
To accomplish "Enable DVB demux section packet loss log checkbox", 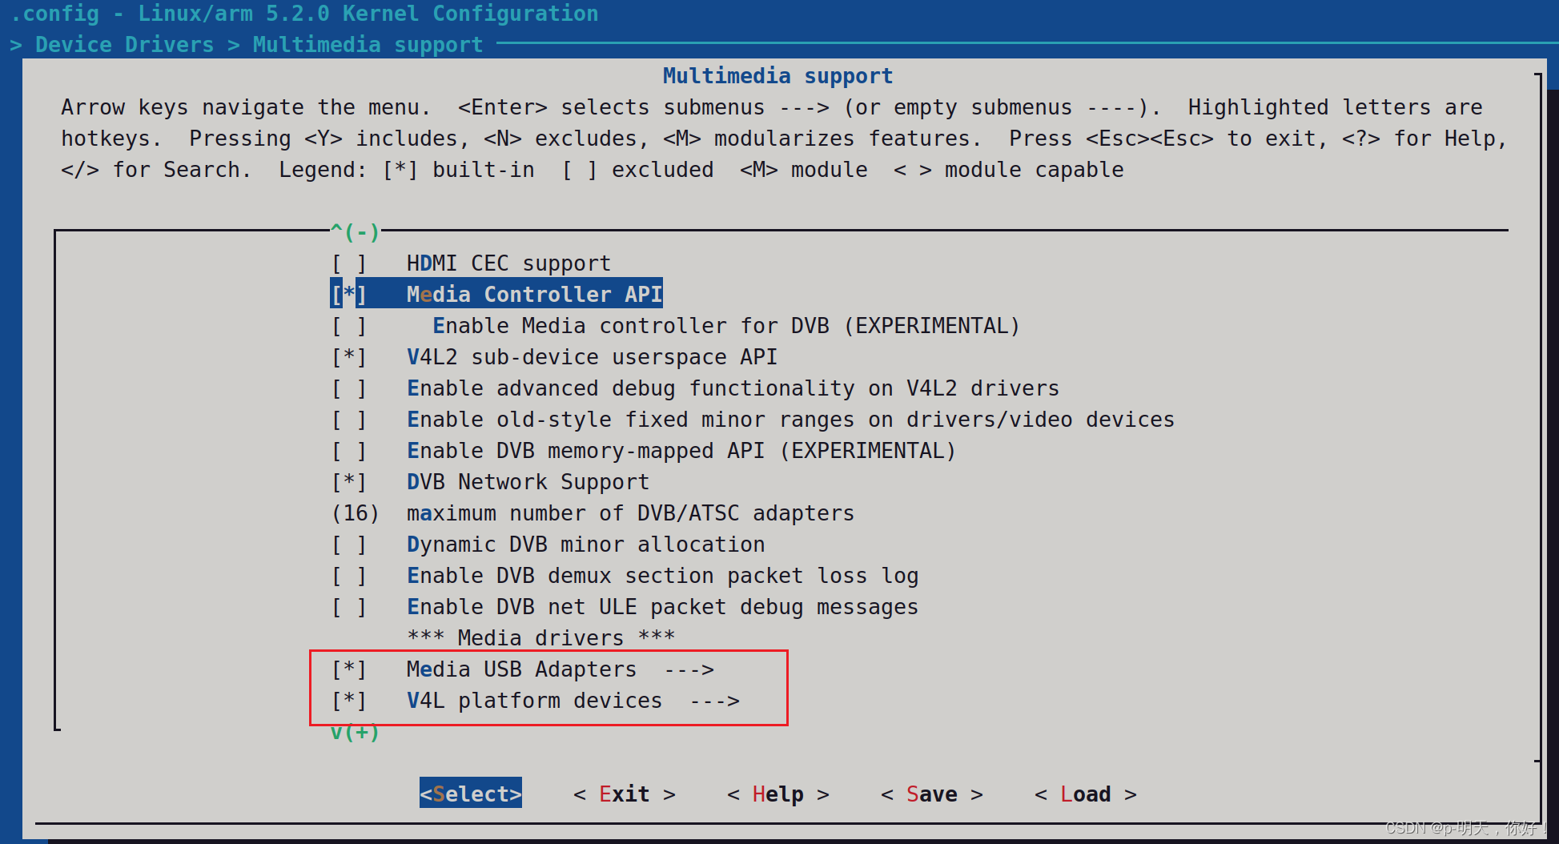I will pos(349,576).
